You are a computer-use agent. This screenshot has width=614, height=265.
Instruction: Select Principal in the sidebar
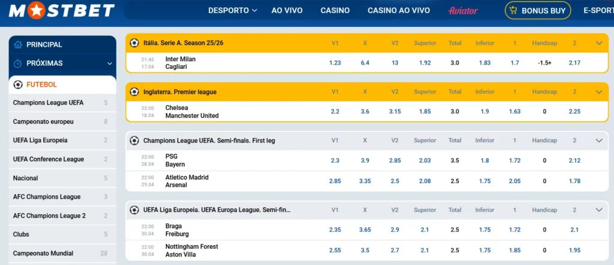click(62, 44)
